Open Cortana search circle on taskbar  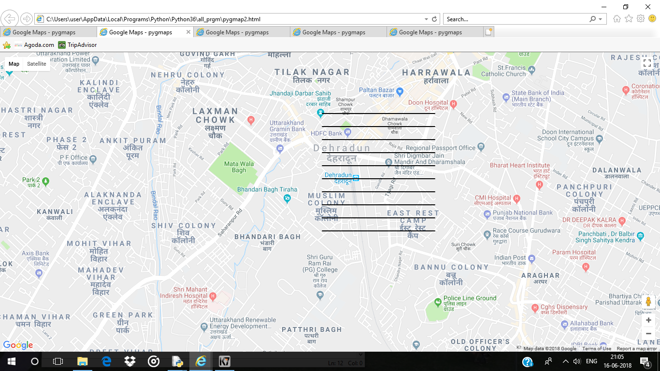tap(35, 361)
